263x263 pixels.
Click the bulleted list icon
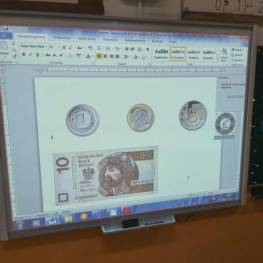click(99, 48)
